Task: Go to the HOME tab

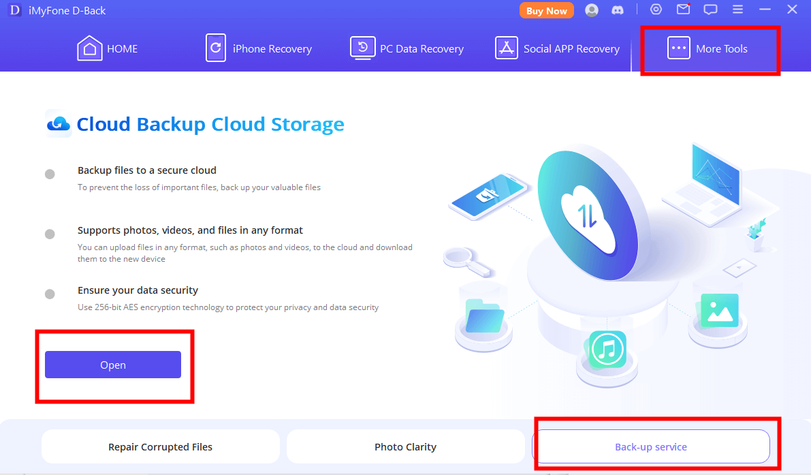Action: click(x=108, y=48)
